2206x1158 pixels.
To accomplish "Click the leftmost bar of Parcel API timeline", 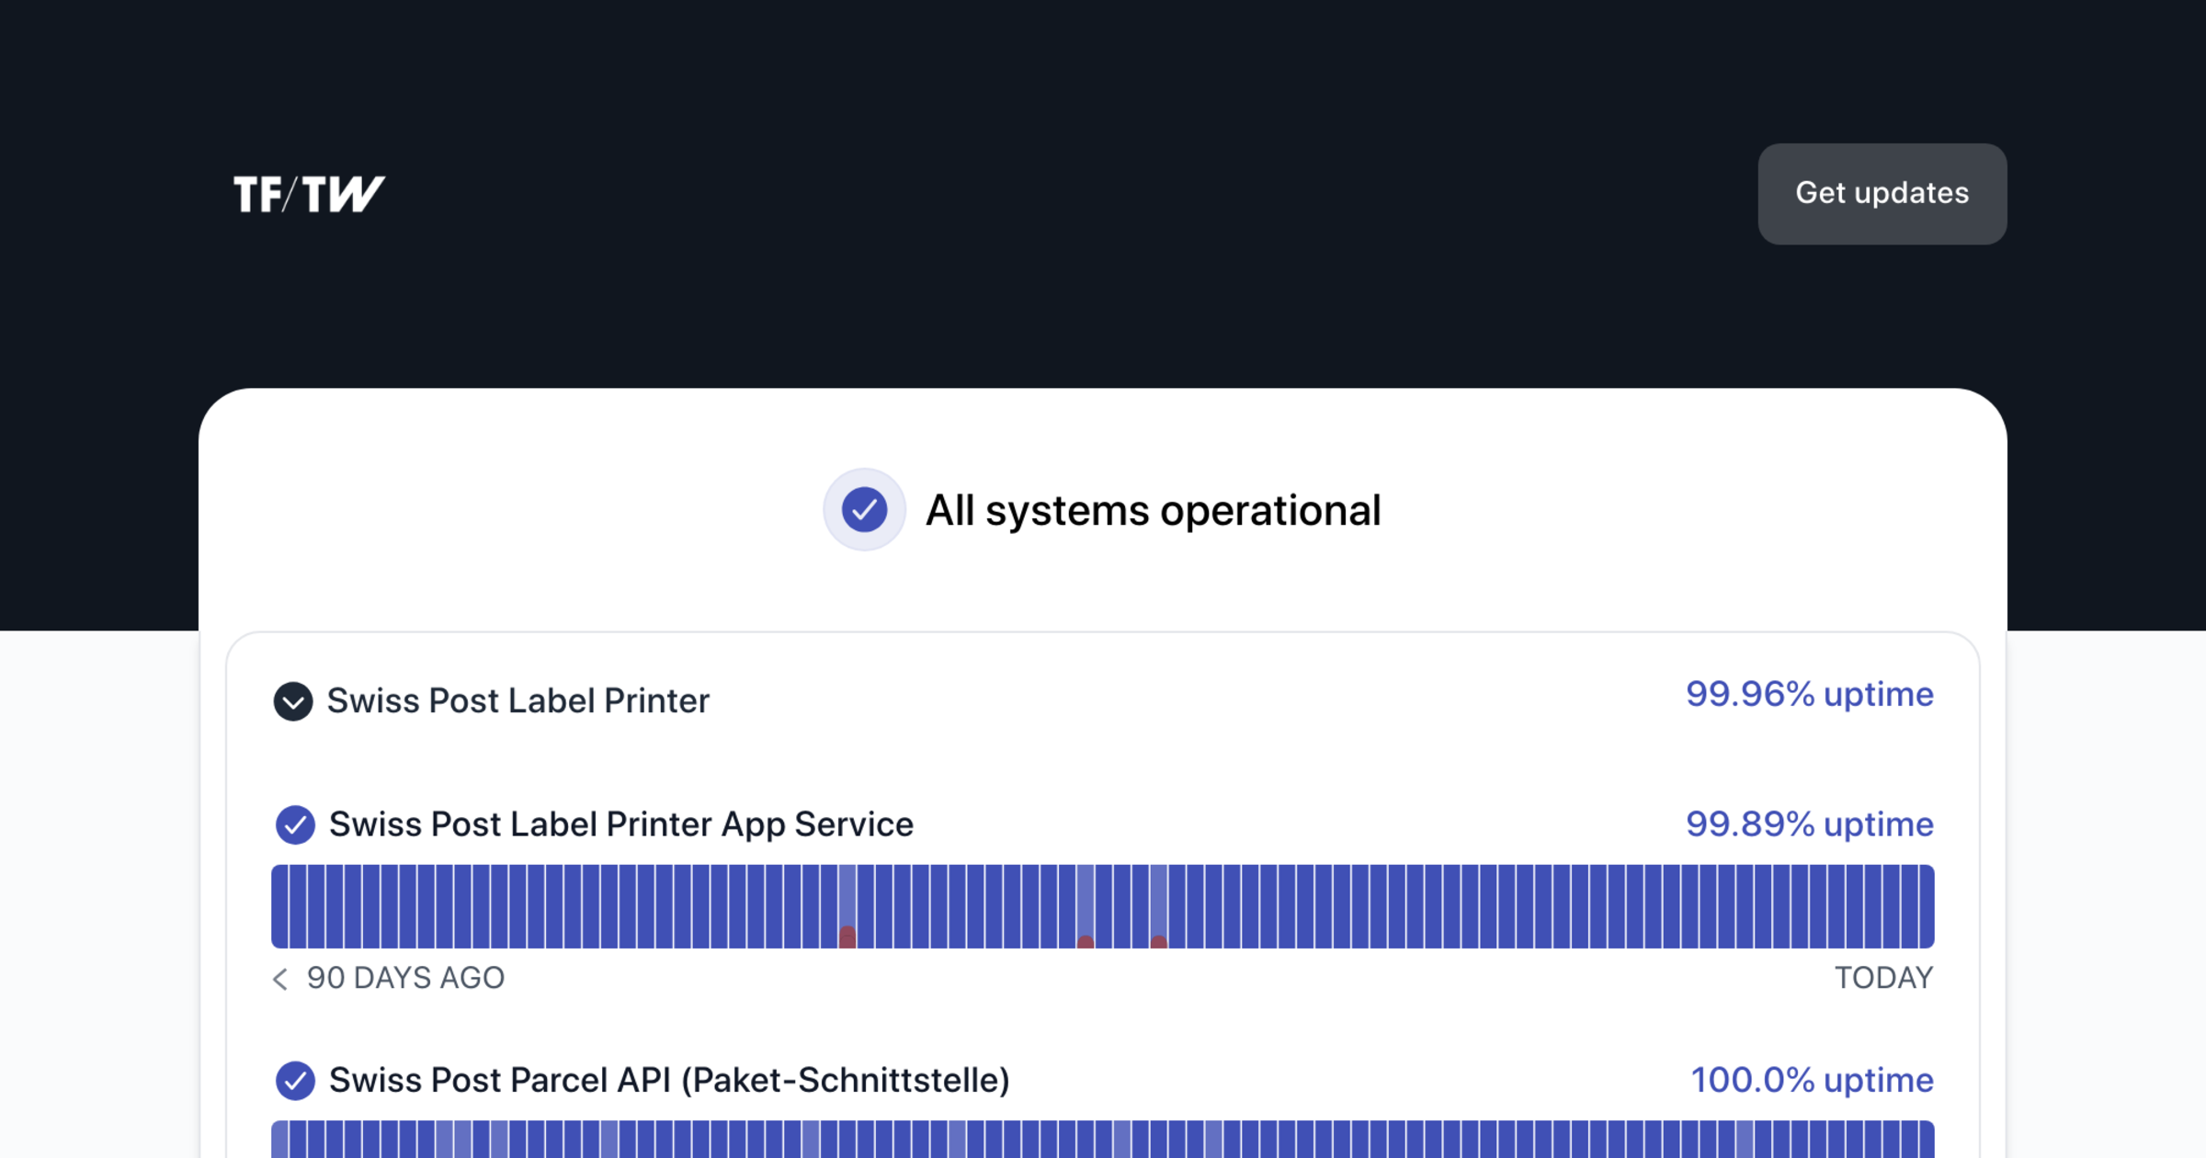I will (x=279, y=1141).
